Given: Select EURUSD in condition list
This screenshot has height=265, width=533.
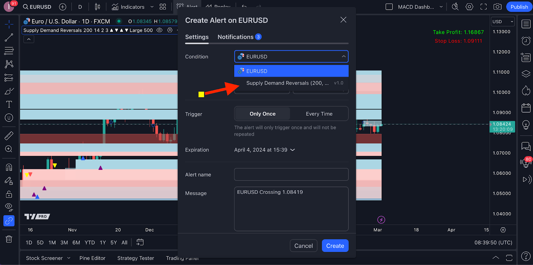Looking at the screenshot, I should tap(291, 71).
